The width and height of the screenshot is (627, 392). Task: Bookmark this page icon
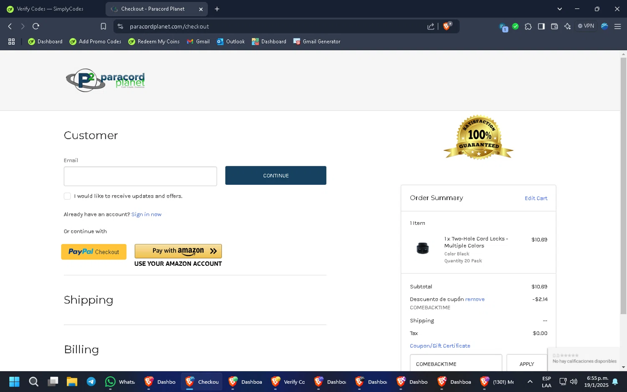click(103, 26)
